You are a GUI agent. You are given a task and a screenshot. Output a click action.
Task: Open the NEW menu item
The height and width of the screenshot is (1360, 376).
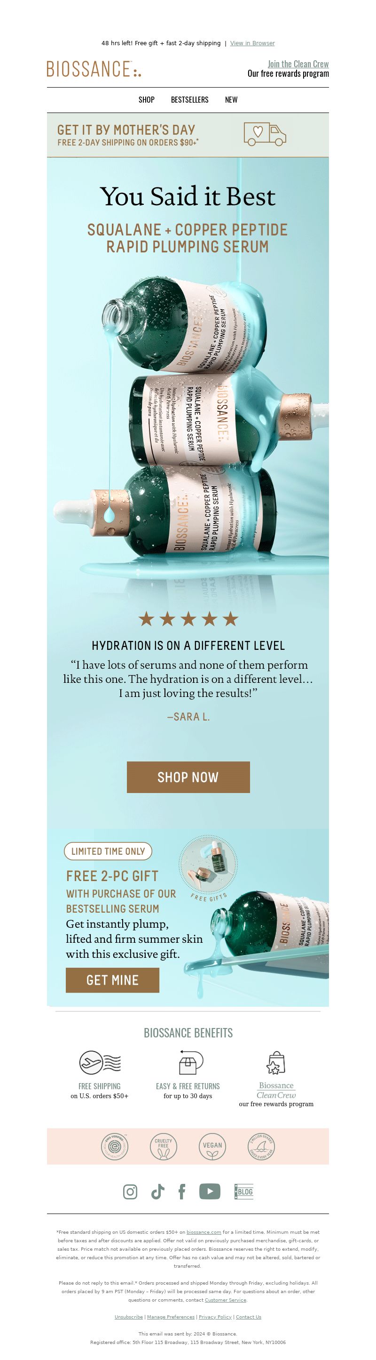[x=231, y=100]
